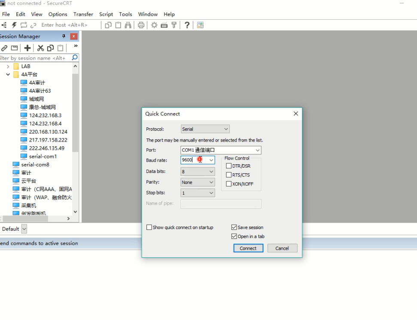Click the session filter search icon
The height and width of the screenshot is (320, 417).
click(x=75, y=57)
